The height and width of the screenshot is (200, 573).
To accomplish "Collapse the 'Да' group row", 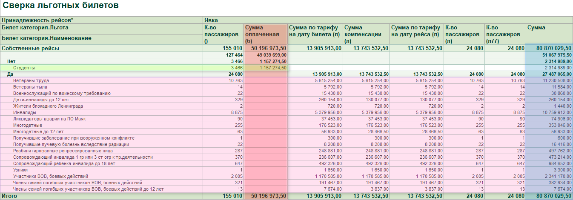I will [x=10, y=74].
